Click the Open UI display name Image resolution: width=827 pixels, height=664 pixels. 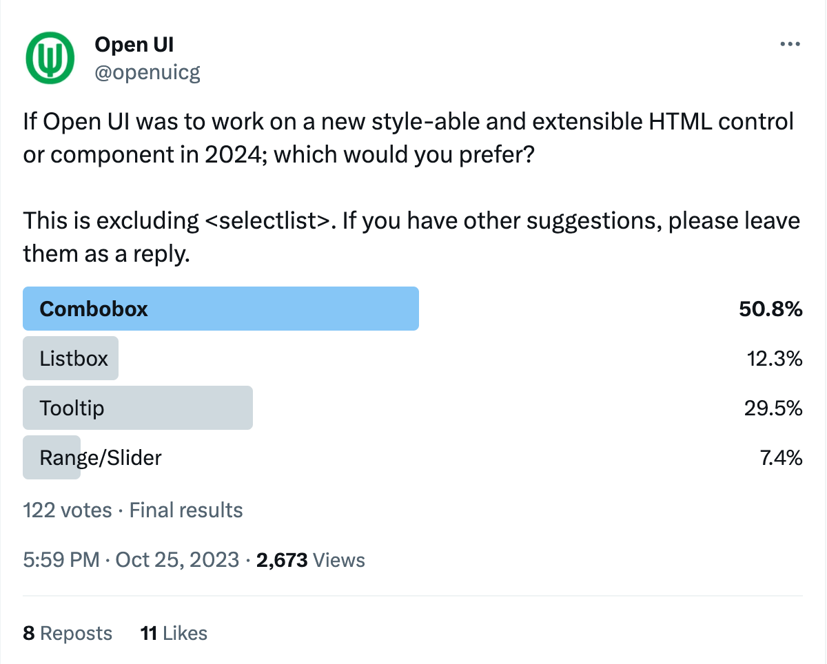click(x=134, y=44)
